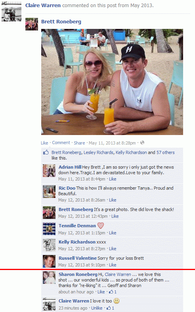Share the photo post
The width and height of the screenshot is (195, 312).
point(79,143)
